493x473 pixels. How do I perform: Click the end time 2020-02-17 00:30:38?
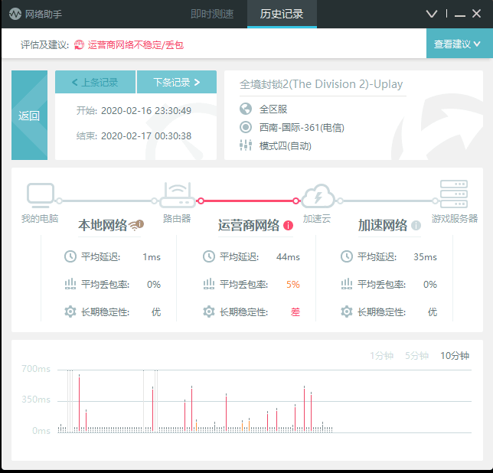pyautogui.click(x=146, y=135)
